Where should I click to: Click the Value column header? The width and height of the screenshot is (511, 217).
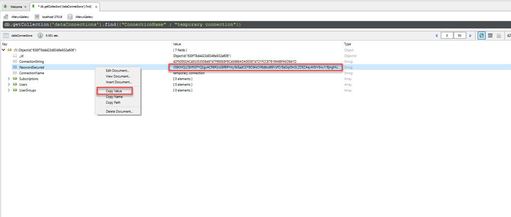click(x=177, y=44)
